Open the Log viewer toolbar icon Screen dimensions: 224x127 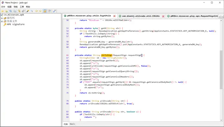(x=50, y=11)
